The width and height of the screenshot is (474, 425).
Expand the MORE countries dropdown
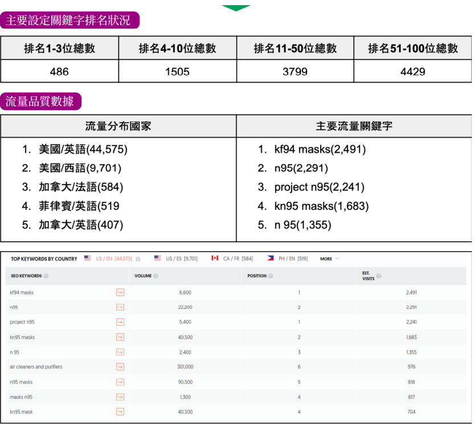click(x=329, y=259)
